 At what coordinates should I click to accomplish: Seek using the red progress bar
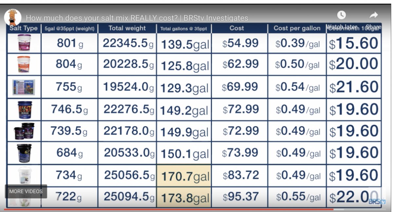pyautogui.click(x=169, y=209)
